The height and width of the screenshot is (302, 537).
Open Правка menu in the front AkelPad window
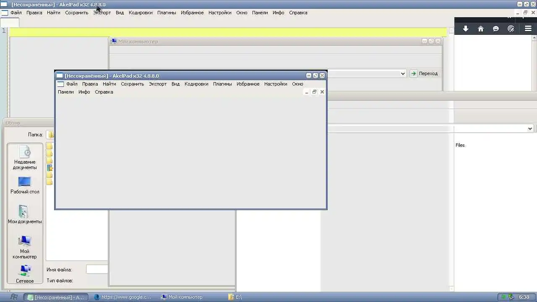90,84
